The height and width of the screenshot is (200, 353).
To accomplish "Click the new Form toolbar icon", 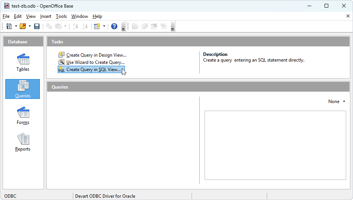I will pyautogui.click(x=97, y=26).
